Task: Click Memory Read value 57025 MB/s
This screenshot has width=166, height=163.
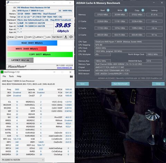Action: point(102,15)
